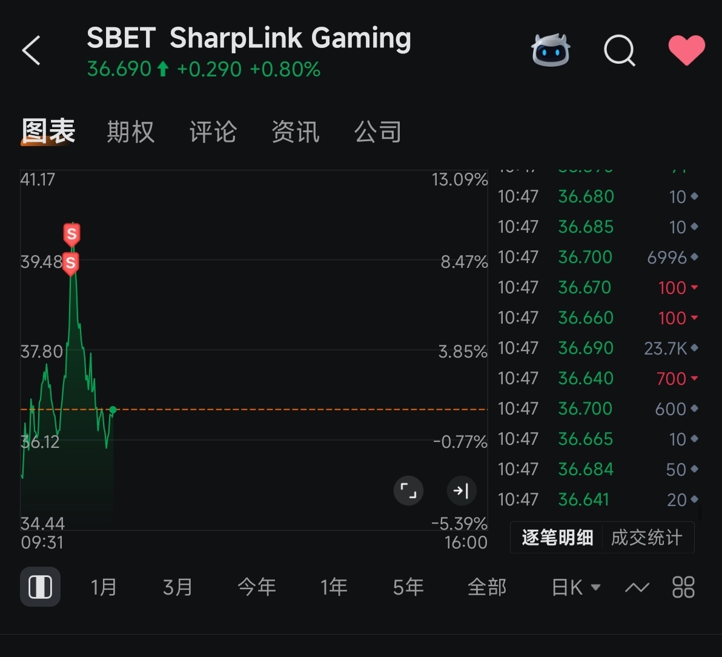The width and height of the screenshot is (722, 657).
Task: Open the 评论 tab
Action: tap(213, 132)
